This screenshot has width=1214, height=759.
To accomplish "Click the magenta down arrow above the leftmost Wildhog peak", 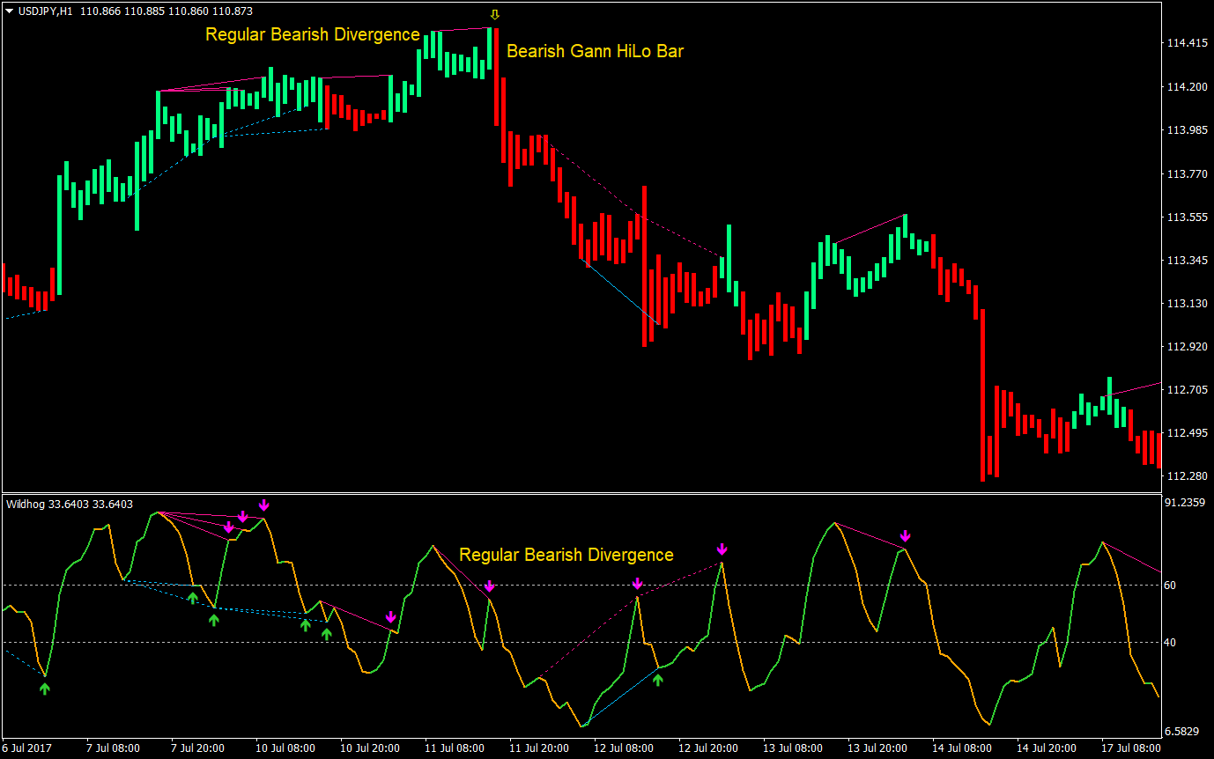I will [x=229, y=527].
